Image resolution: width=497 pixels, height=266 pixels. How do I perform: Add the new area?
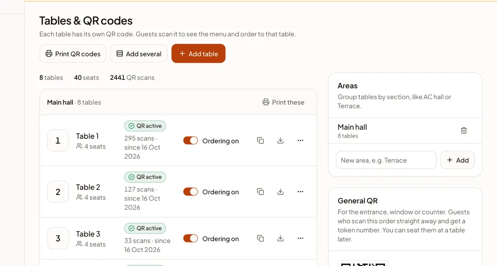click(457, 160)
